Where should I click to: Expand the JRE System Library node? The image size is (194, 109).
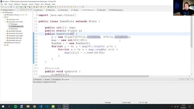pyautogui.click(x=3, y=15)
